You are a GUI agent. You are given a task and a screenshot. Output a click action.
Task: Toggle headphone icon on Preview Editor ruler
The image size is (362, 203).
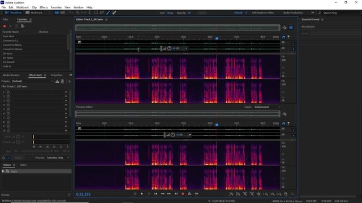(283, 123)
